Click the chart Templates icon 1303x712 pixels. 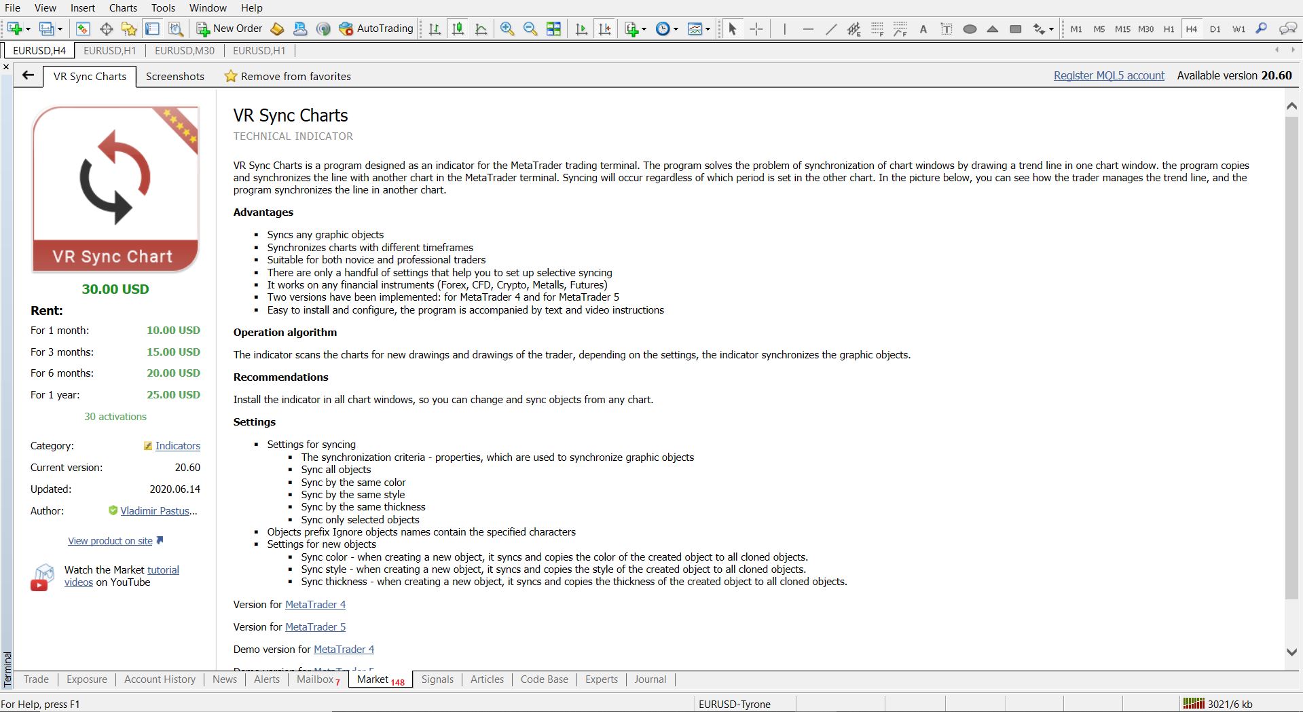point(695,29)
